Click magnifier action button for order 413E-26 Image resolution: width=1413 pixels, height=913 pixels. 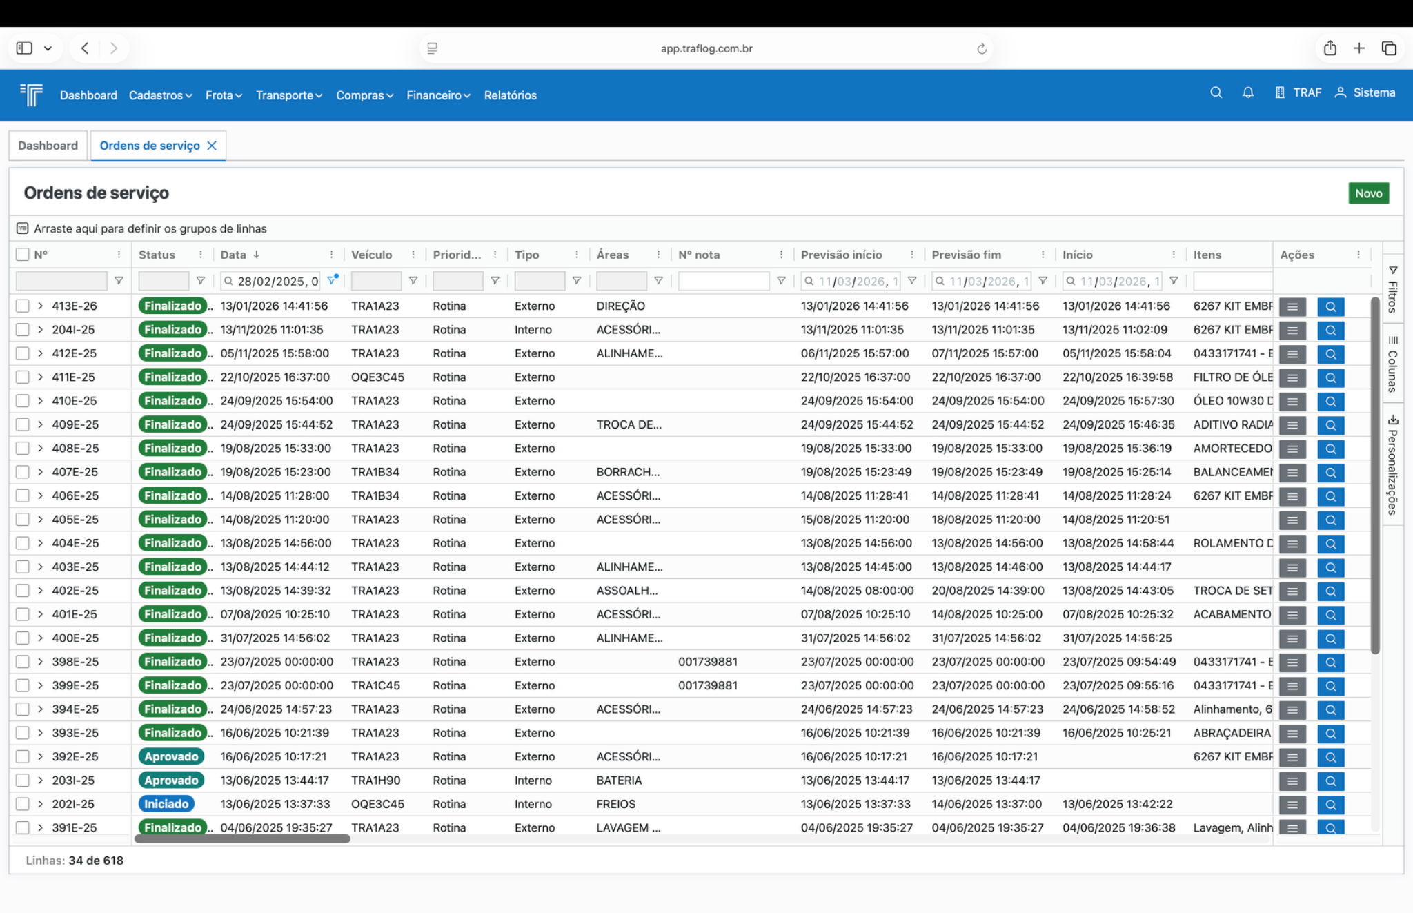[x=1330, y=306]
